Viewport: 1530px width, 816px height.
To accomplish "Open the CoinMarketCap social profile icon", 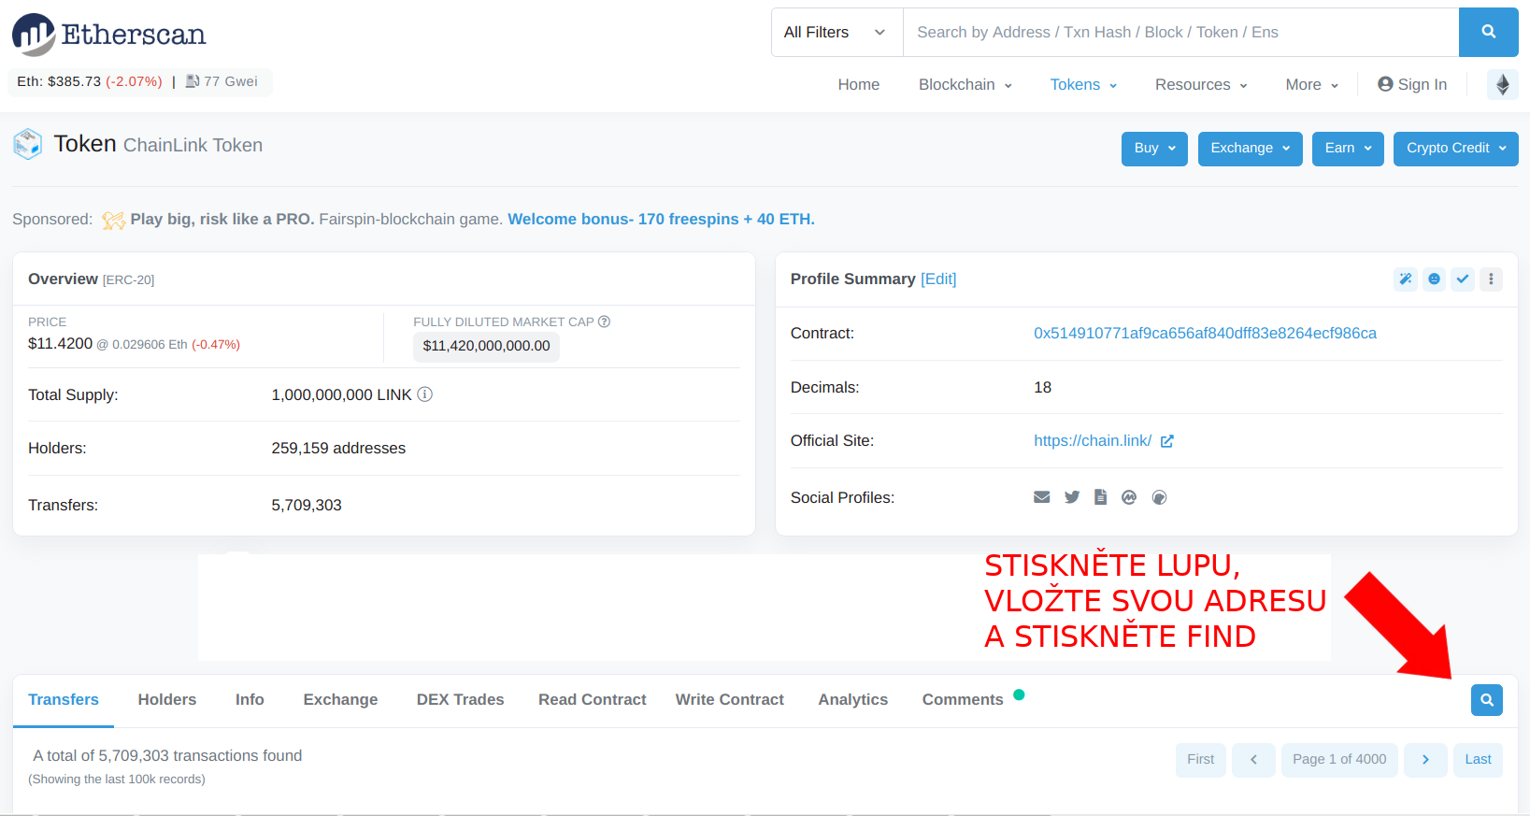I will pyautogui.click(x=1129, y=497).
